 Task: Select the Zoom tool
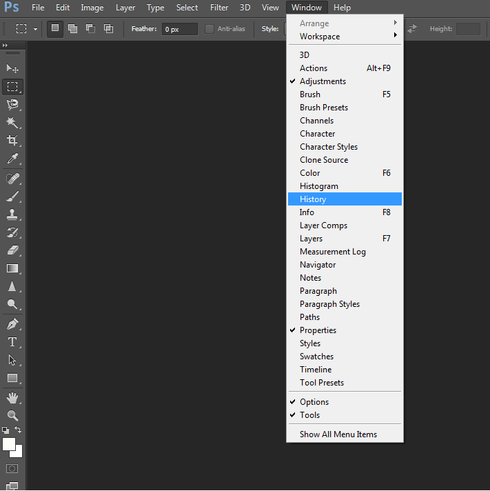(12, 416)
